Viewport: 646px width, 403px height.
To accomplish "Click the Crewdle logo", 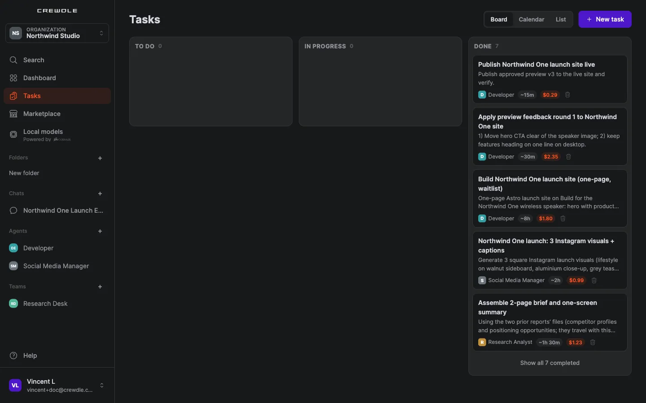I will tap(57, 10).
